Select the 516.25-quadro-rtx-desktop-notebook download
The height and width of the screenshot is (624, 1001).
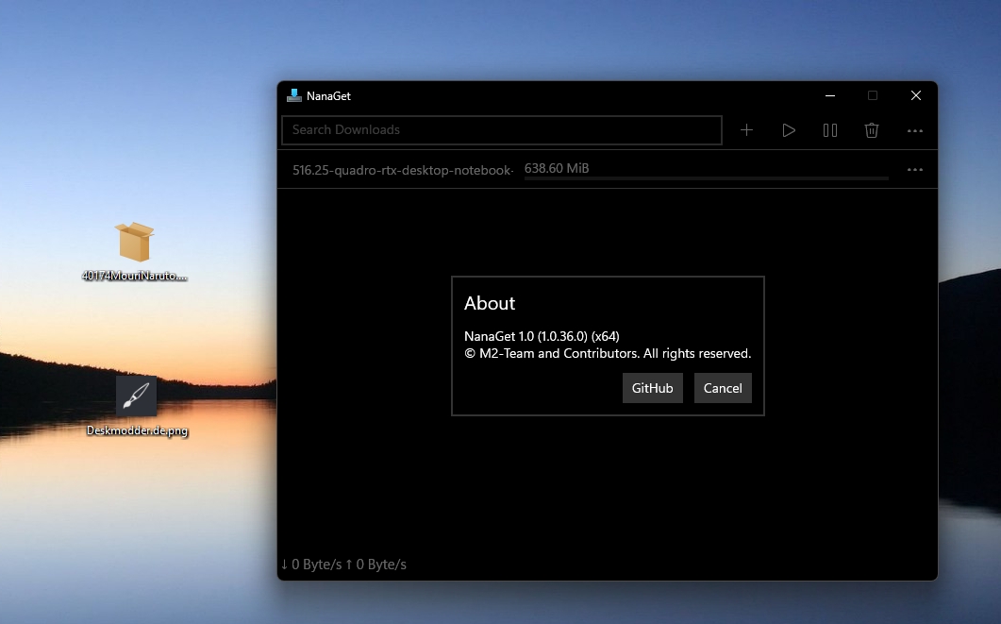[402, 171]
